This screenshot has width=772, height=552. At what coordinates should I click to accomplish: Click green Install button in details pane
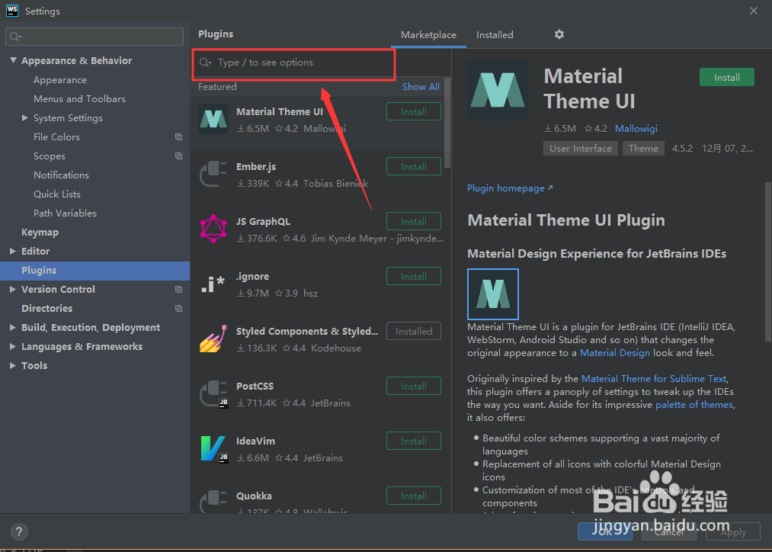click(x=727, y=77)
